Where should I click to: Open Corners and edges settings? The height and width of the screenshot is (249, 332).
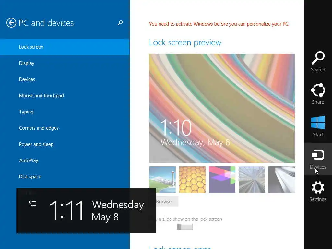(x=65, y=128)
